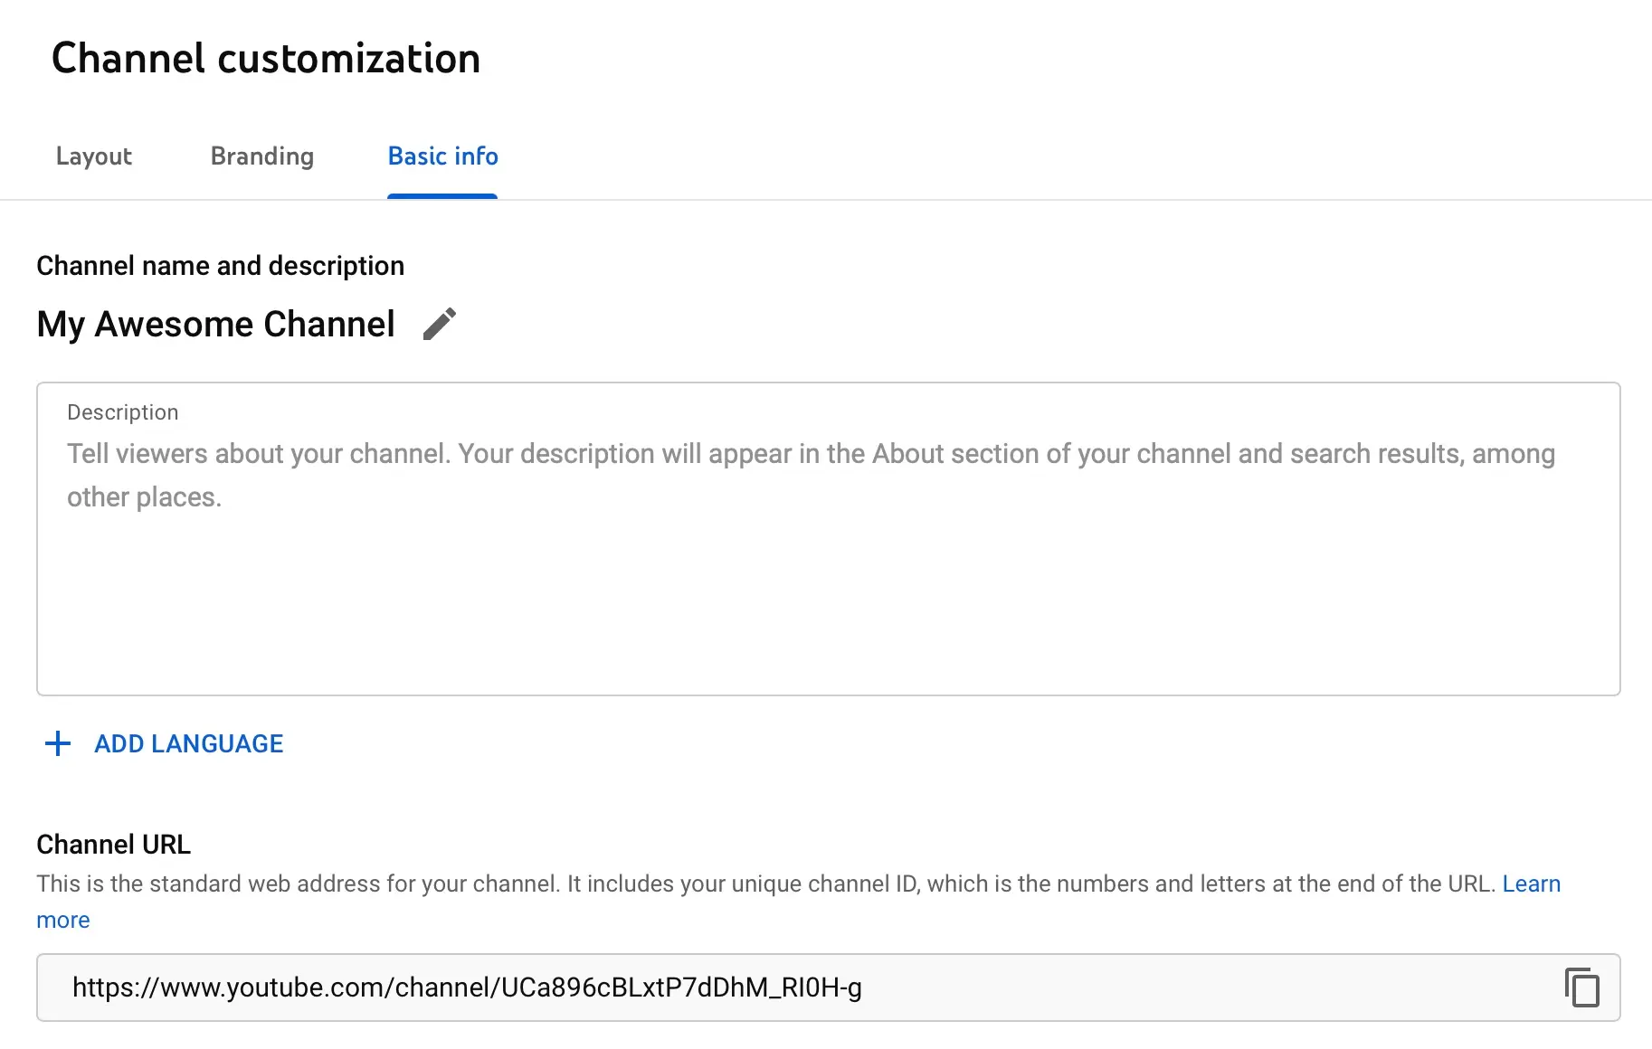The image size is (1652, 1049).
Task: Select the Basic info tab
Action: [x=442, y=156]
